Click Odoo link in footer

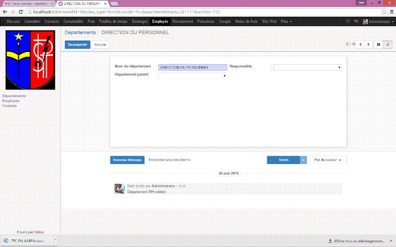pyautogui.click(x=39, y=232)
